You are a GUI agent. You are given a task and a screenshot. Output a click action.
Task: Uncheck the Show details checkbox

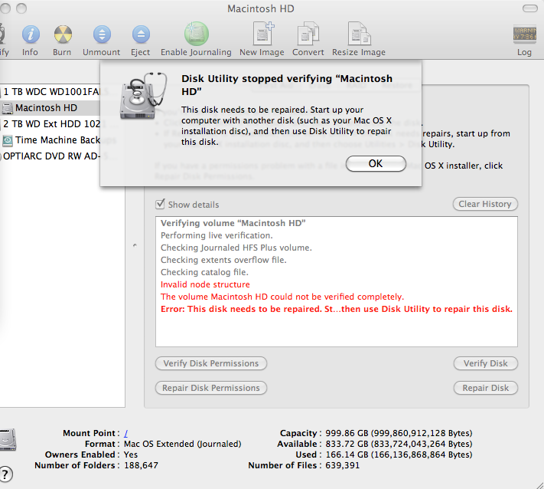[160, 204]
